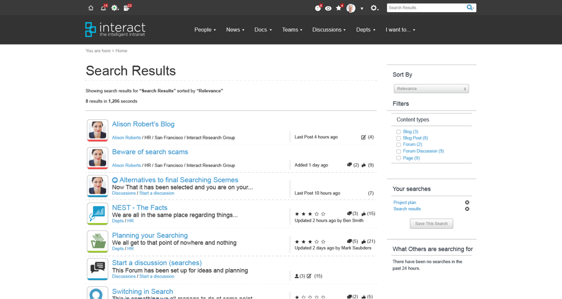Open the Search results saved search

pyautogui.click(x=407, y=209)
